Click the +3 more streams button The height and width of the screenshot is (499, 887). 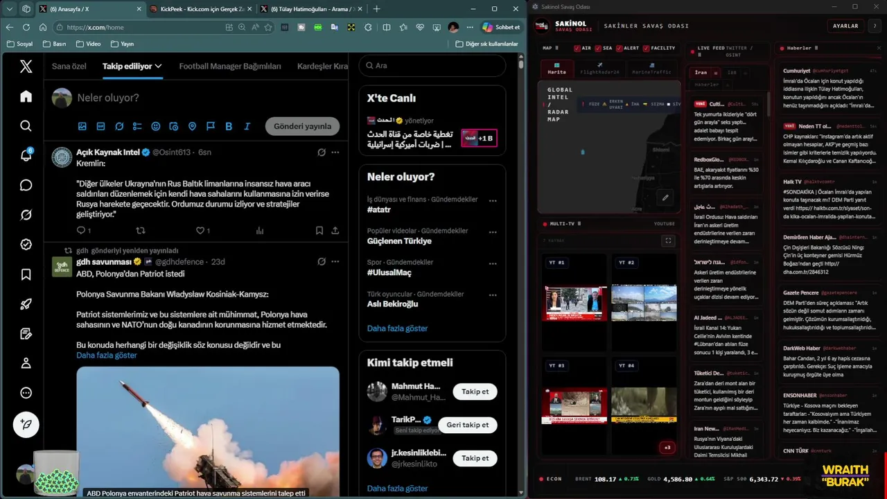[x=667, y=447]
